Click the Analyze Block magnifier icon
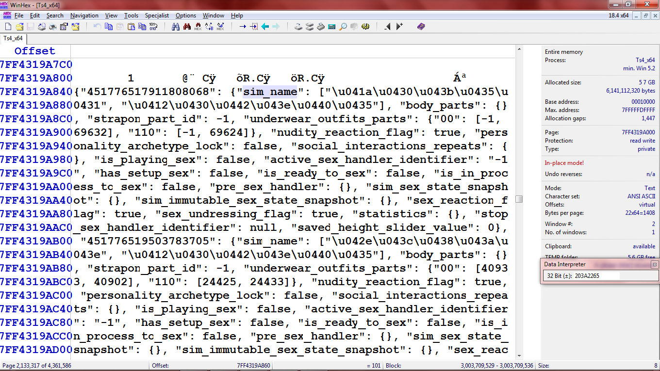The image size is (660, 371). pyautogui.click(x=343, y=27)
